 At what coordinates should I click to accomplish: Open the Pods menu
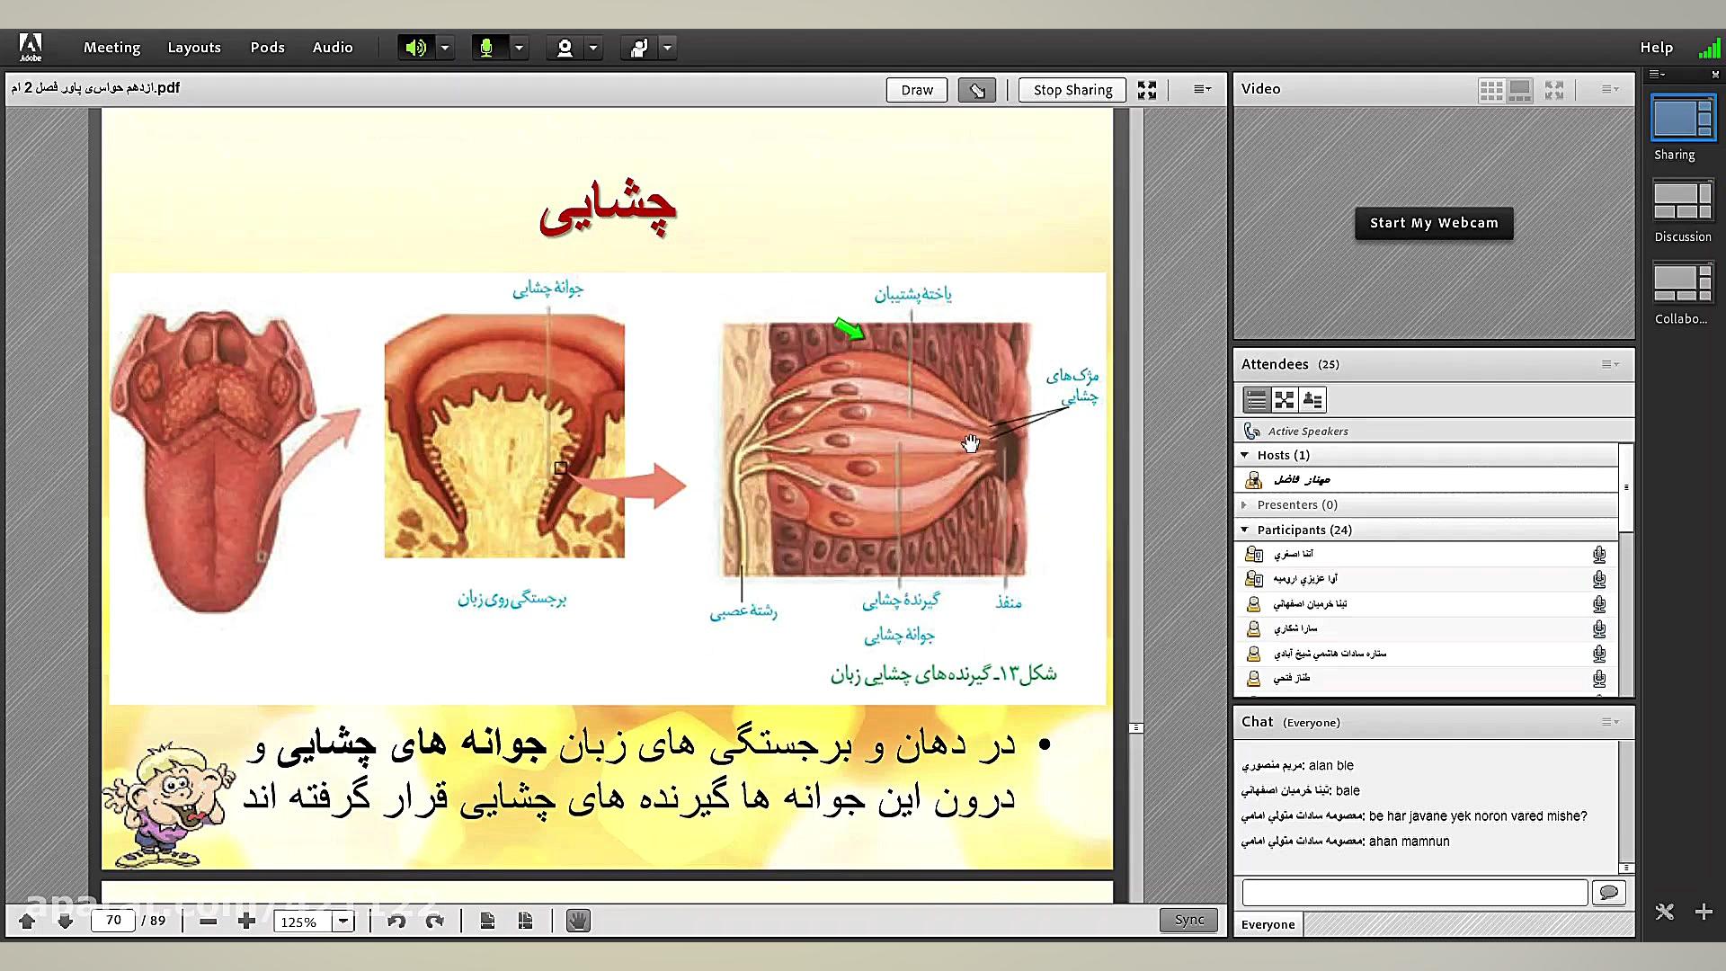pyautogui.click(x=267, y=48)
